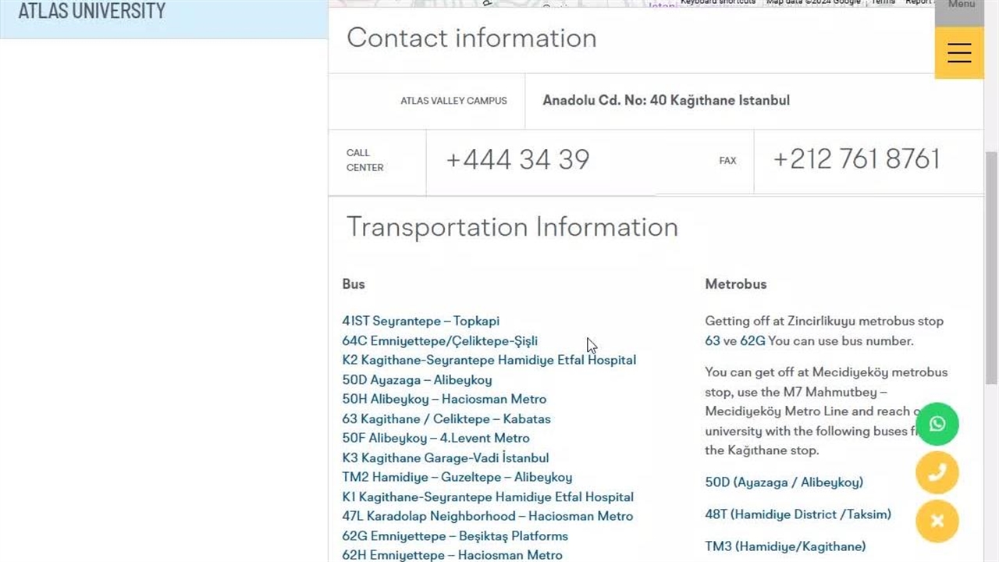This screenshot has width=999, height=562.
Task: Click the yellow phone call icon
Action: click(x=937, y=472)
